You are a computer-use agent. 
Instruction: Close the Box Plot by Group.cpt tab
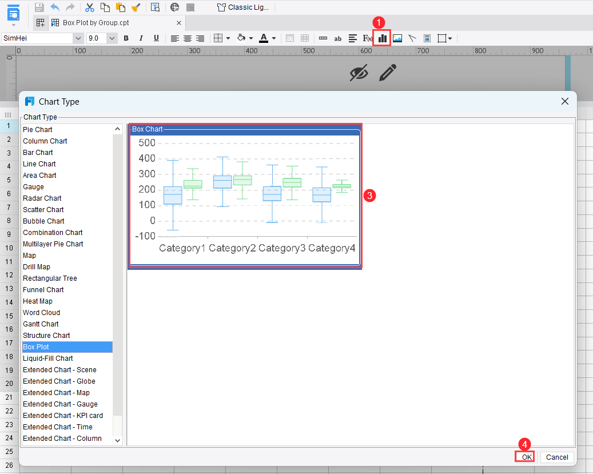pos(179,23)
